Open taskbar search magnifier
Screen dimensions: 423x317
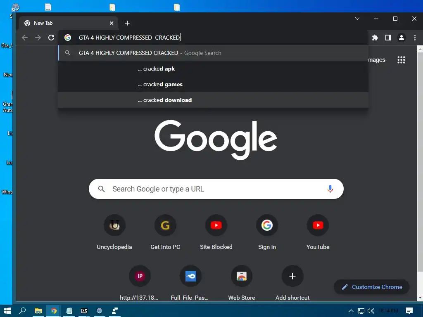pyautogui.click(x=22, y=311)
